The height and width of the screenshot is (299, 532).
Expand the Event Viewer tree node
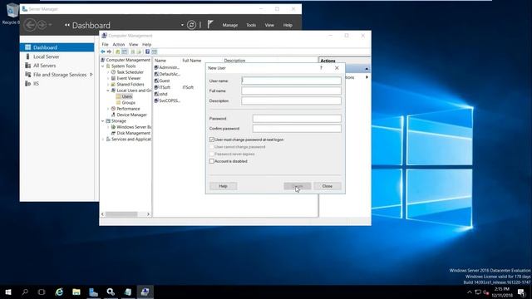(108, 78)
